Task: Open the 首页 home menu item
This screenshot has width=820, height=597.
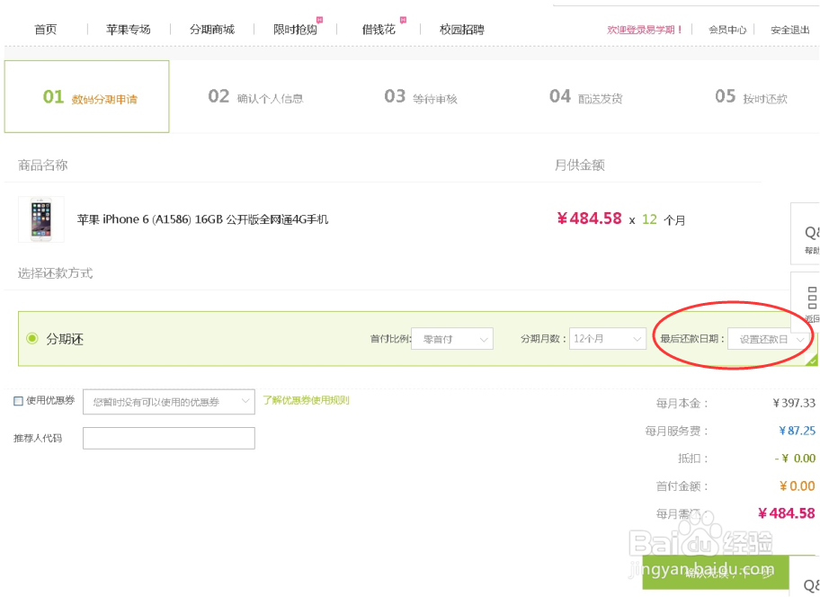Action: pos(46,30)
